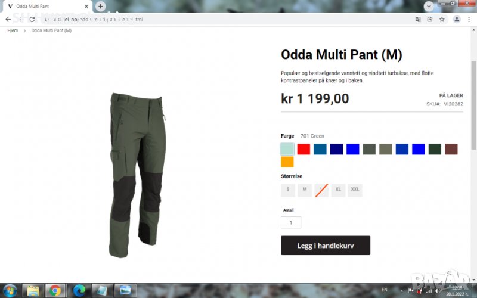
Task: Choose size XXL
Action: [x=355, y=190]
